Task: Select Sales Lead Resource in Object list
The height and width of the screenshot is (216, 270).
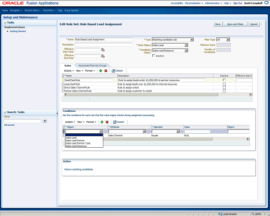Action: 84,146
